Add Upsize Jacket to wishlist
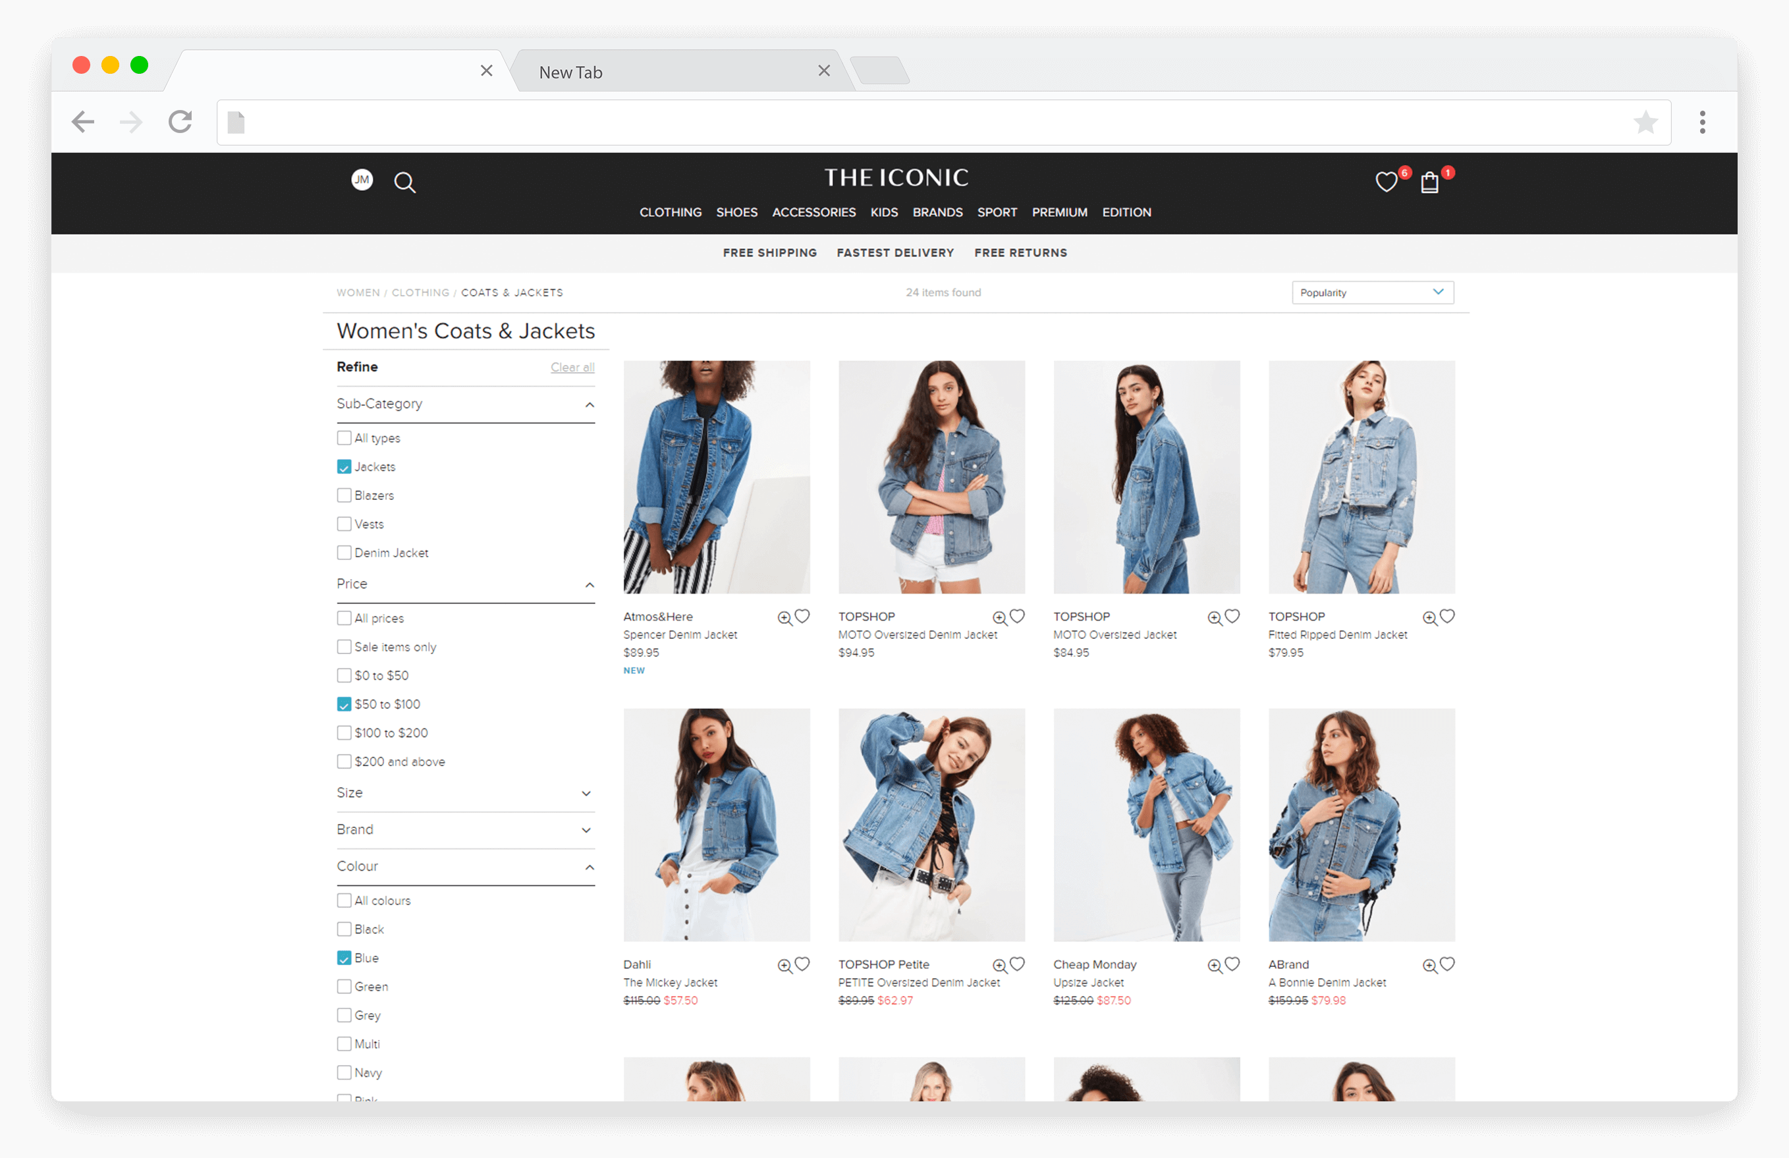The image size is (1789, 1158). pos(1232,964)
